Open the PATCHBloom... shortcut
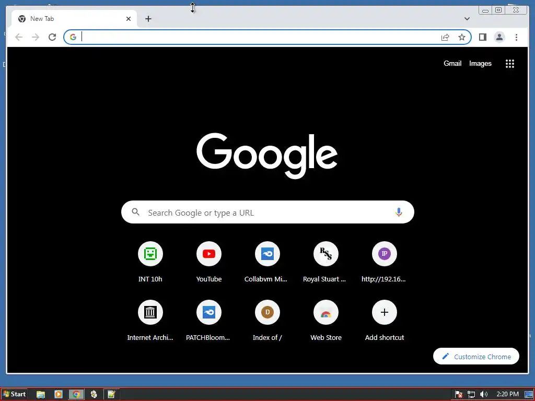 pos(209,321)
